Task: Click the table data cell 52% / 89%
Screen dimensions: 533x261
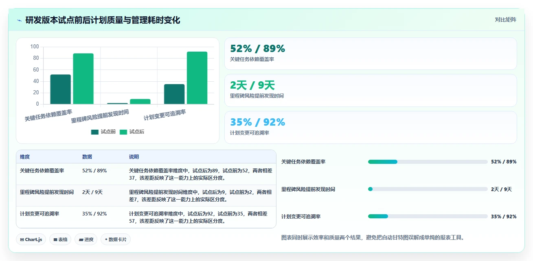Action: point(94,171)
